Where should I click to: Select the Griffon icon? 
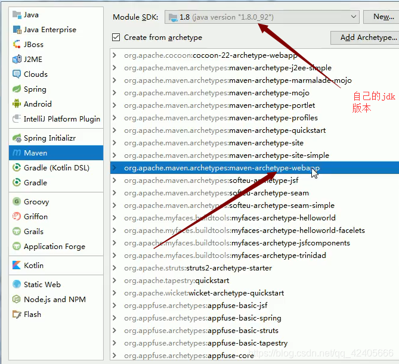click(17, 217)
